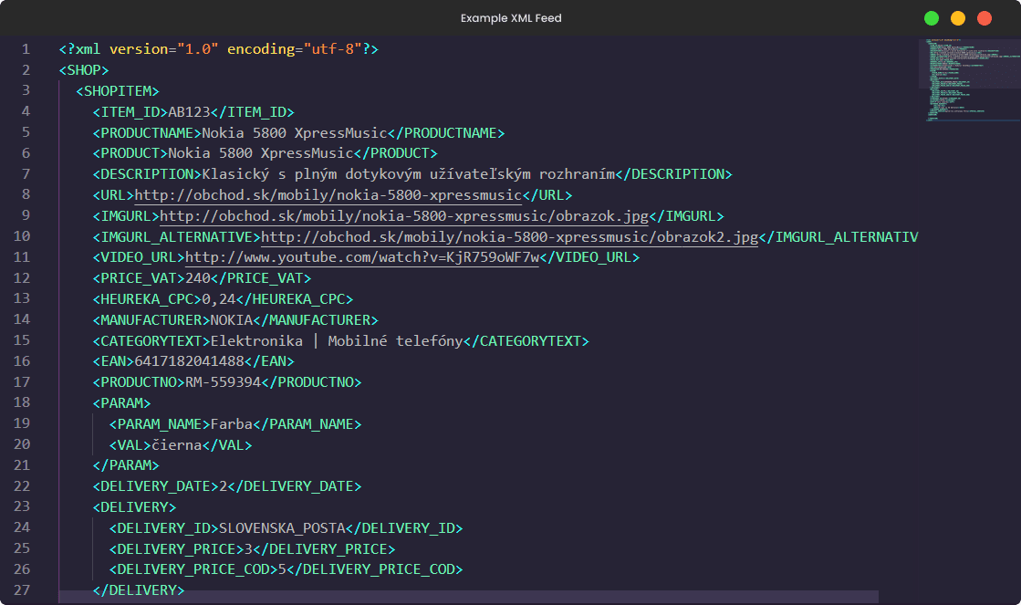This screenshot has width=1021, height=605.
Task: Click the DESCRIPTION text 'Klasický s plným'
Action: (269, 174)
